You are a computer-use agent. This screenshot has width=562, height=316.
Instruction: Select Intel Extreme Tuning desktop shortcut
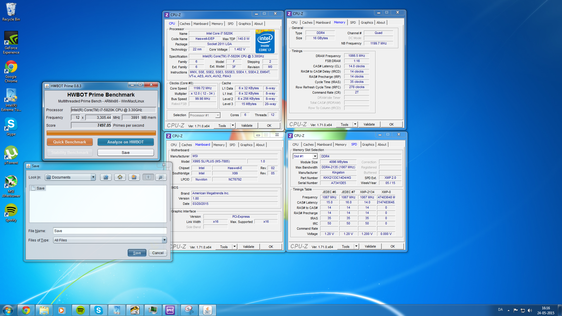(11, 100)
